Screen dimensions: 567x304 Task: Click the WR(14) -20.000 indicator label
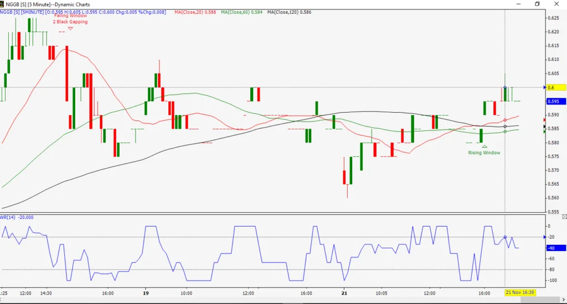pyautogui.click(x=17, y=217)
